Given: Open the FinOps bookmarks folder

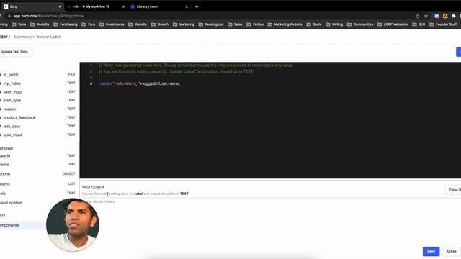Looking at the screenshot, I should pyautogui.click(x=255, y=24).
